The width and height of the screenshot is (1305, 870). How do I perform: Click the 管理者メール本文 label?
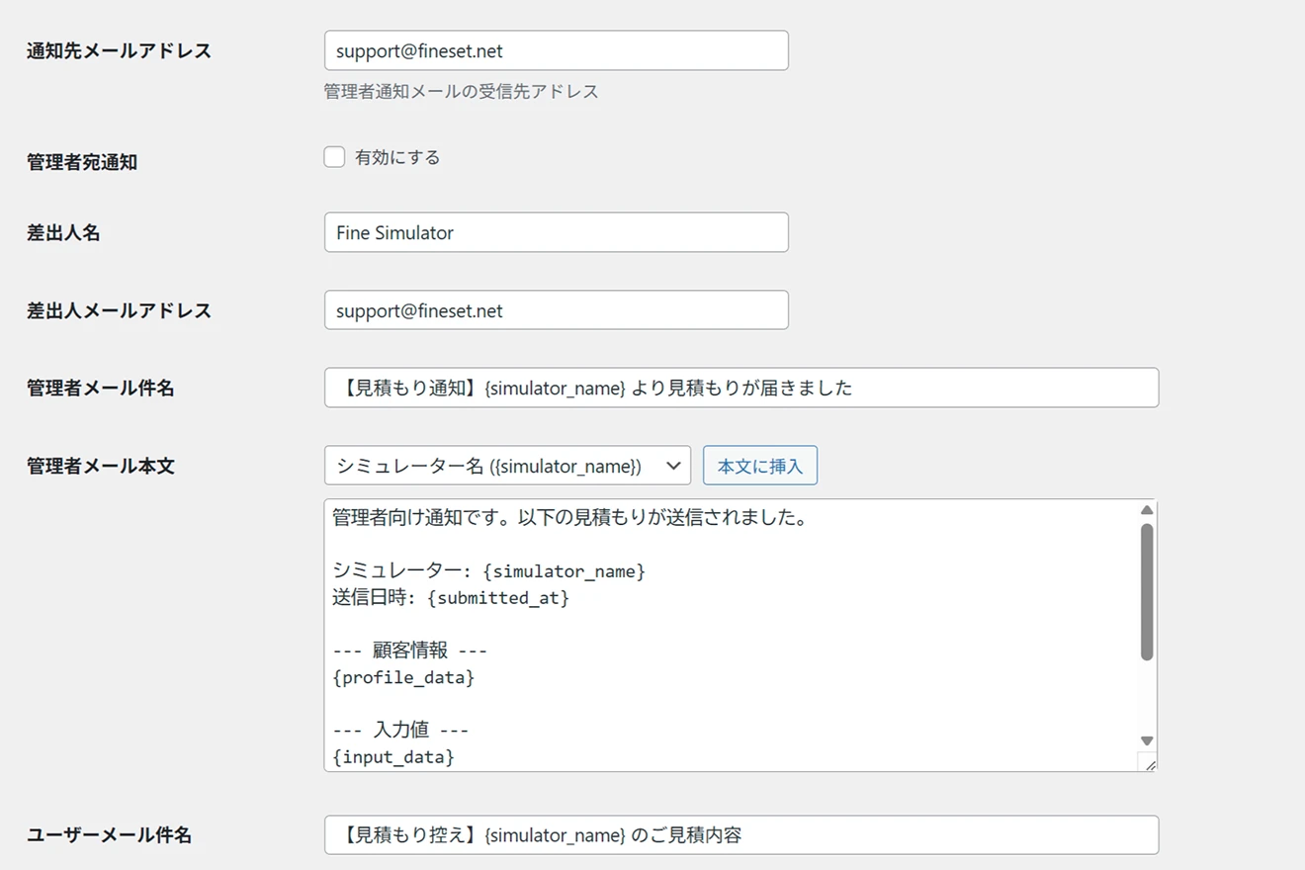point(101,466)
